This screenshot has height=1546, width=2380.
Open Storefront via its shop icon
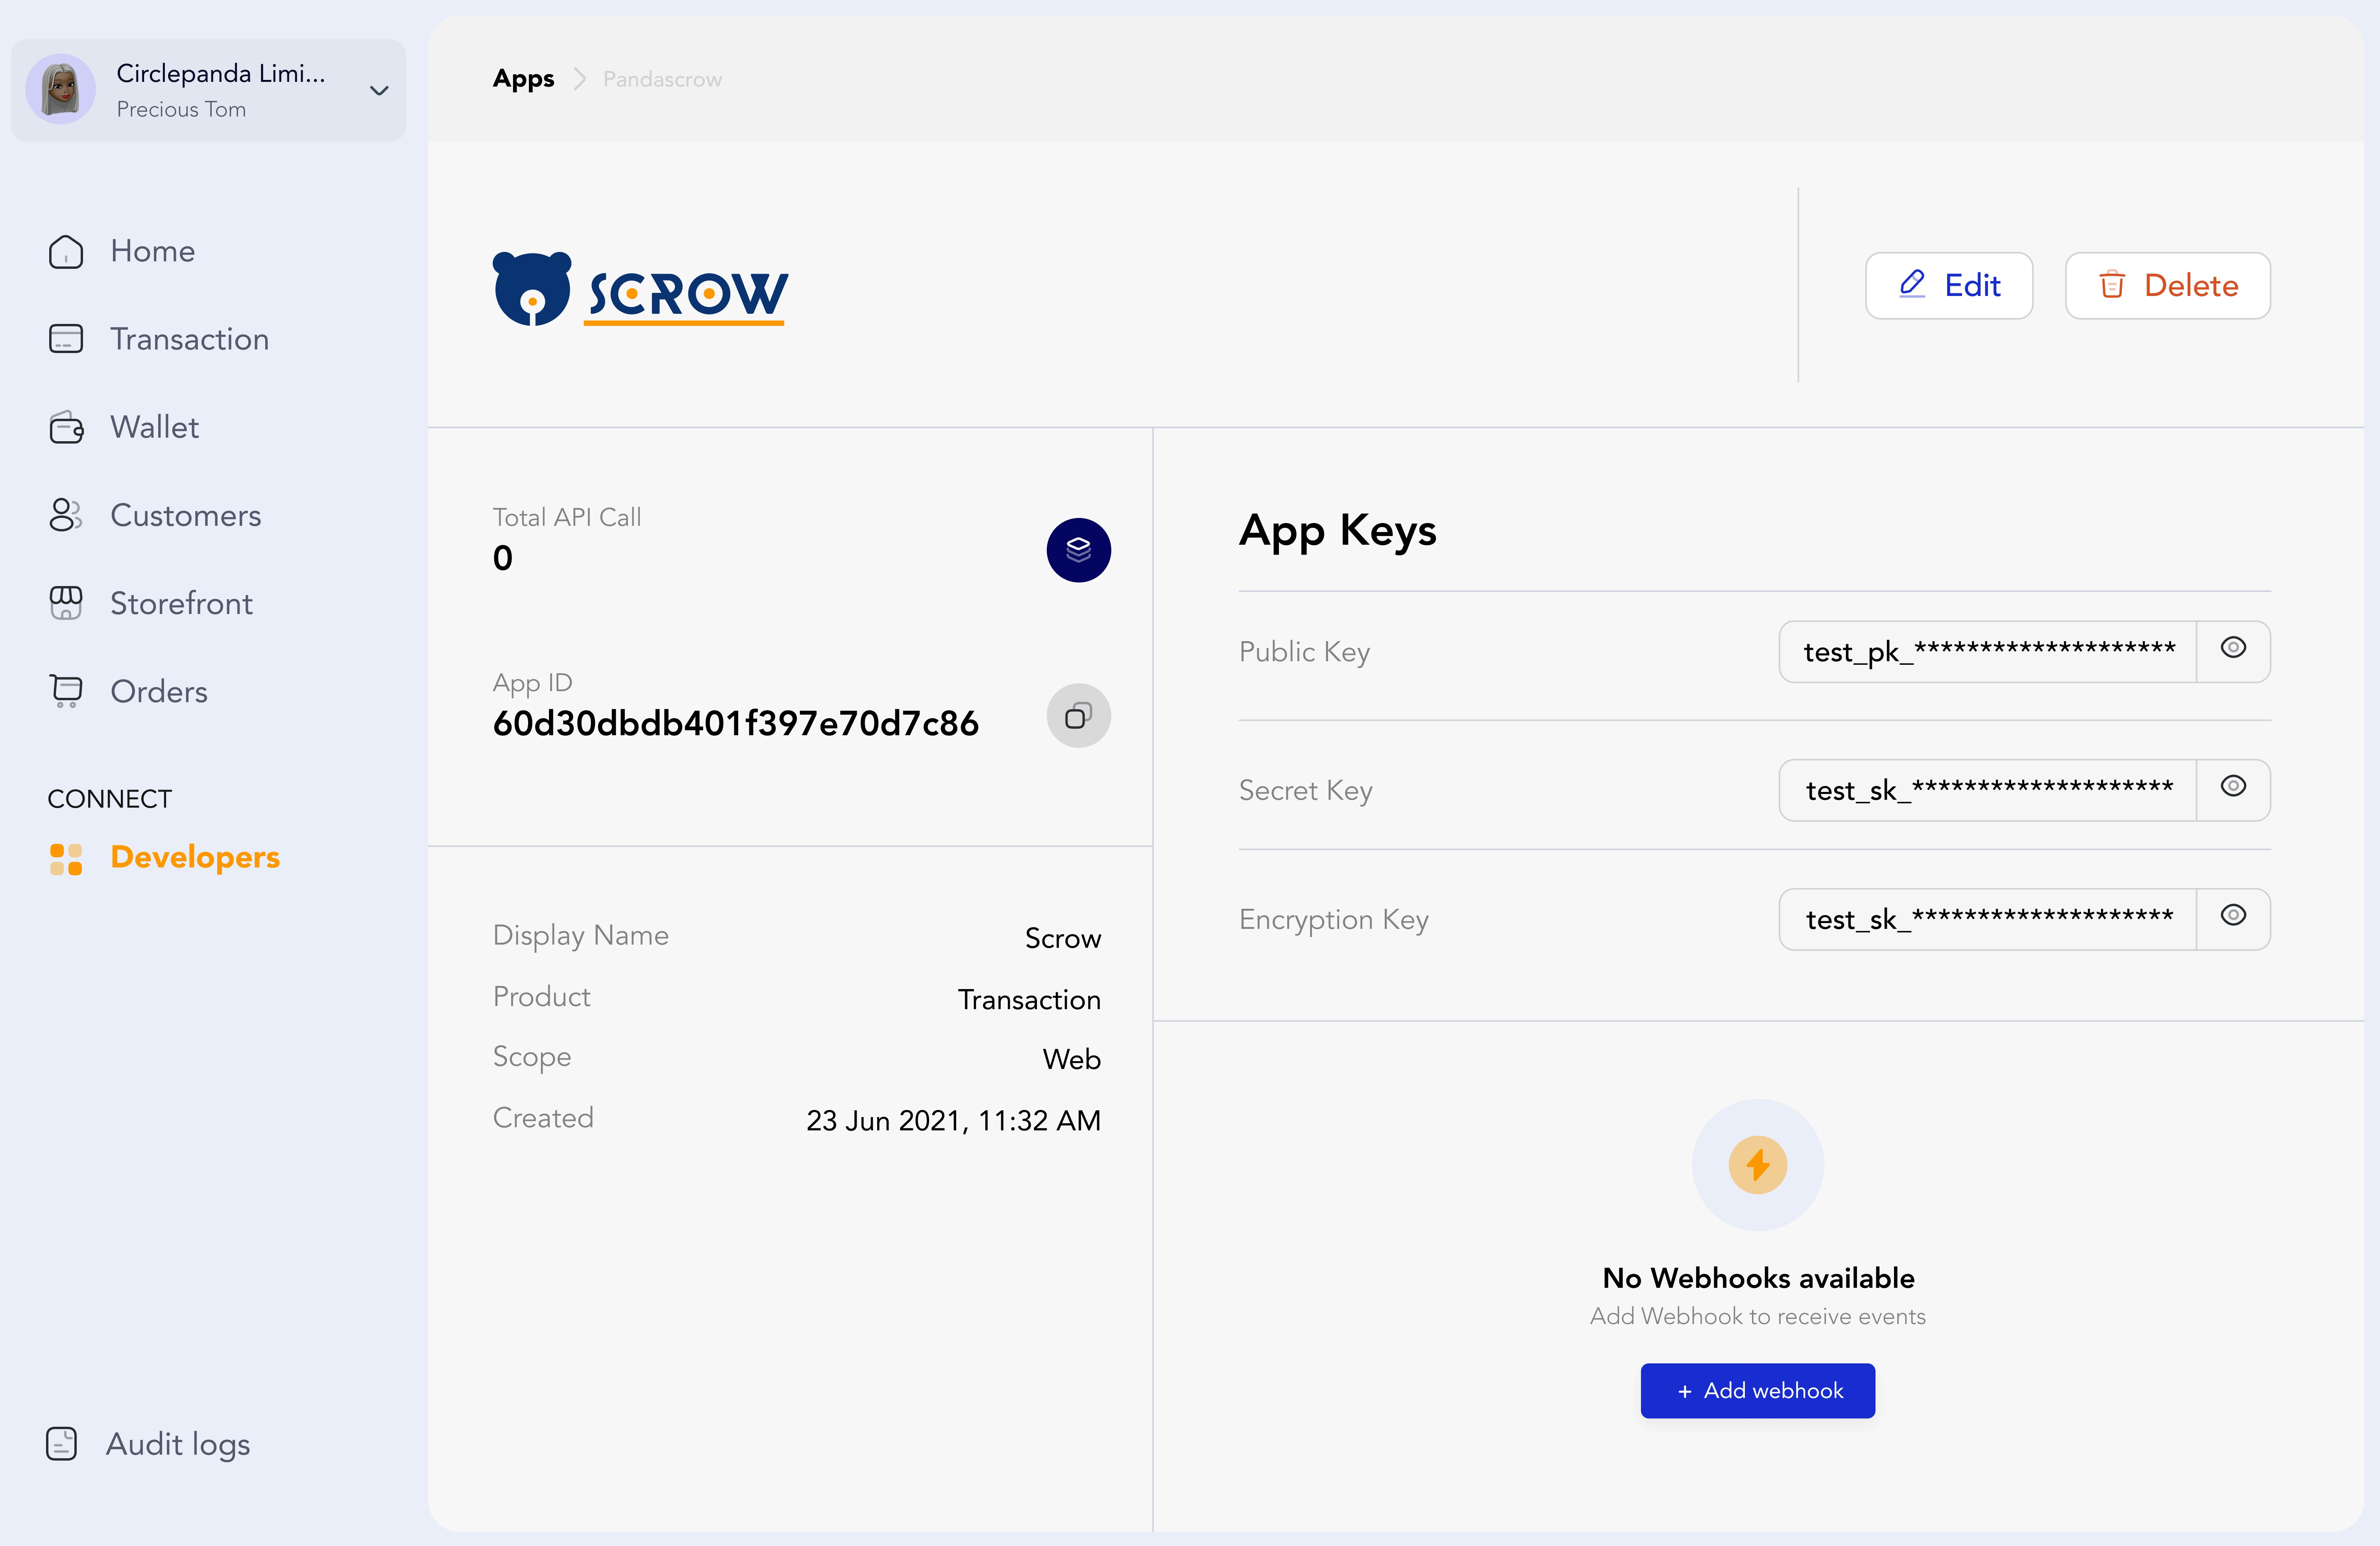click(x=66, y=603)
